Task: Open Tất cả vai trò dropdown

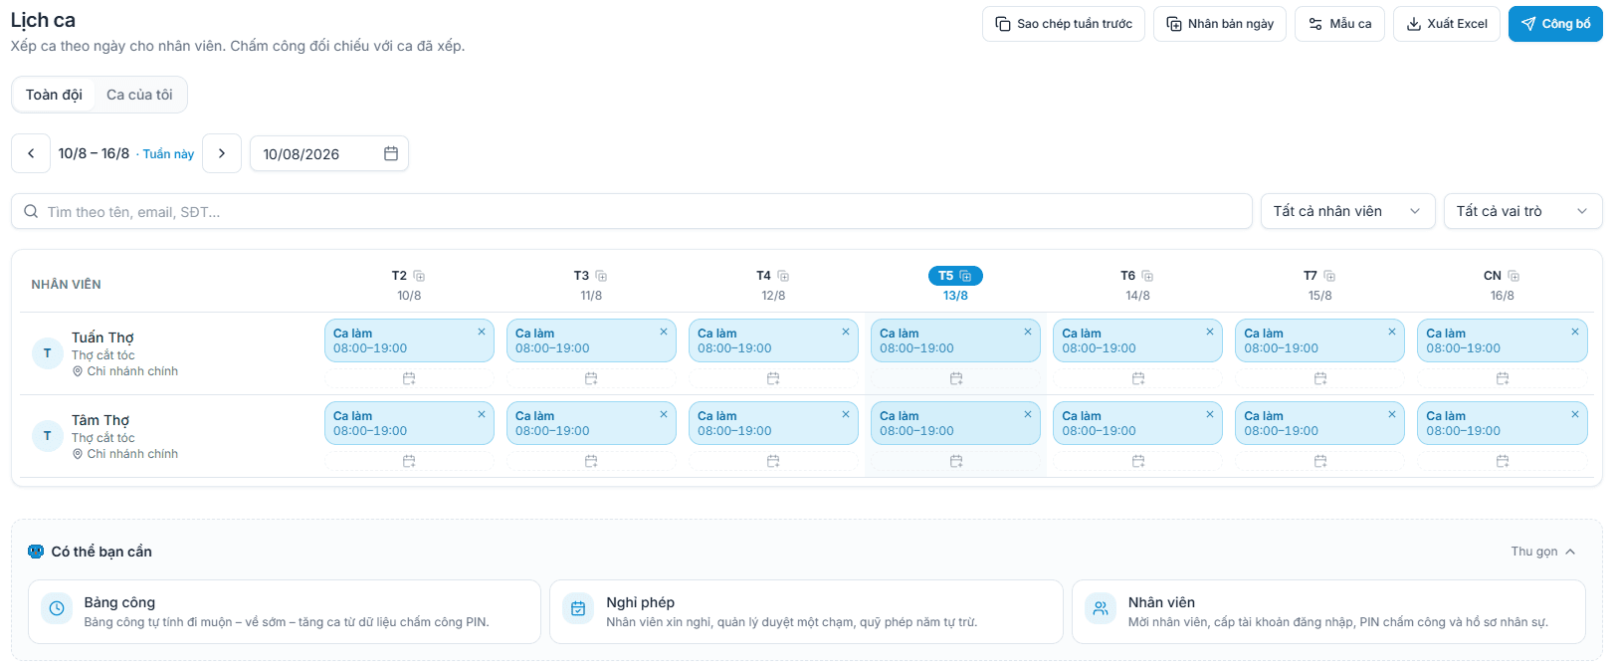Action: (1522, 211)
